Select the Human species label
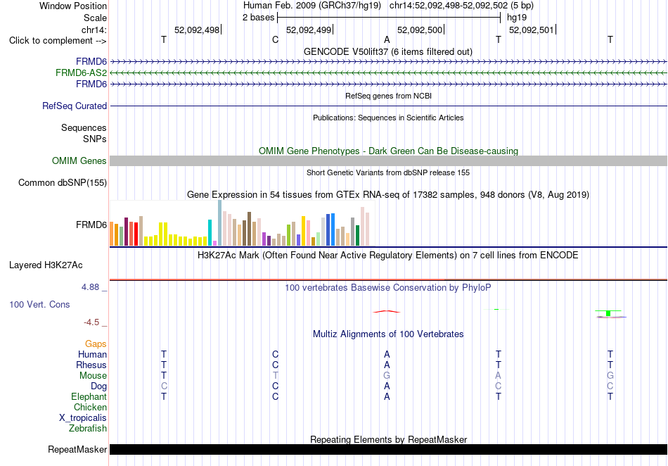Image resolution: width=668 pixels, height=466 pixels. (x=92, y=355)
